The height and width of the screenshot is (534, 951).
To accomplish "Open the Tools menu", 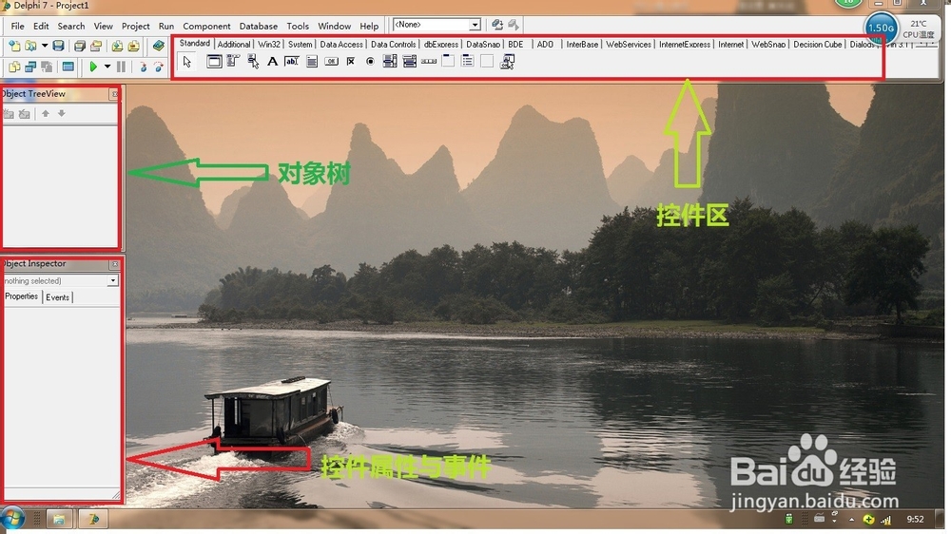I will (x=298, y=26).
